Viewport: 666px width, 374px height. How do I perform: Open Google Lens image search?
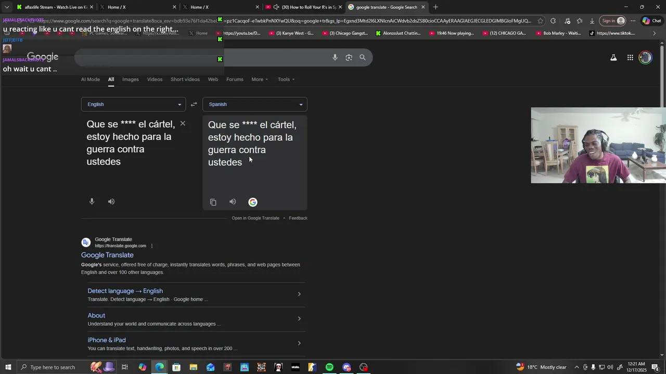(349, 58)
